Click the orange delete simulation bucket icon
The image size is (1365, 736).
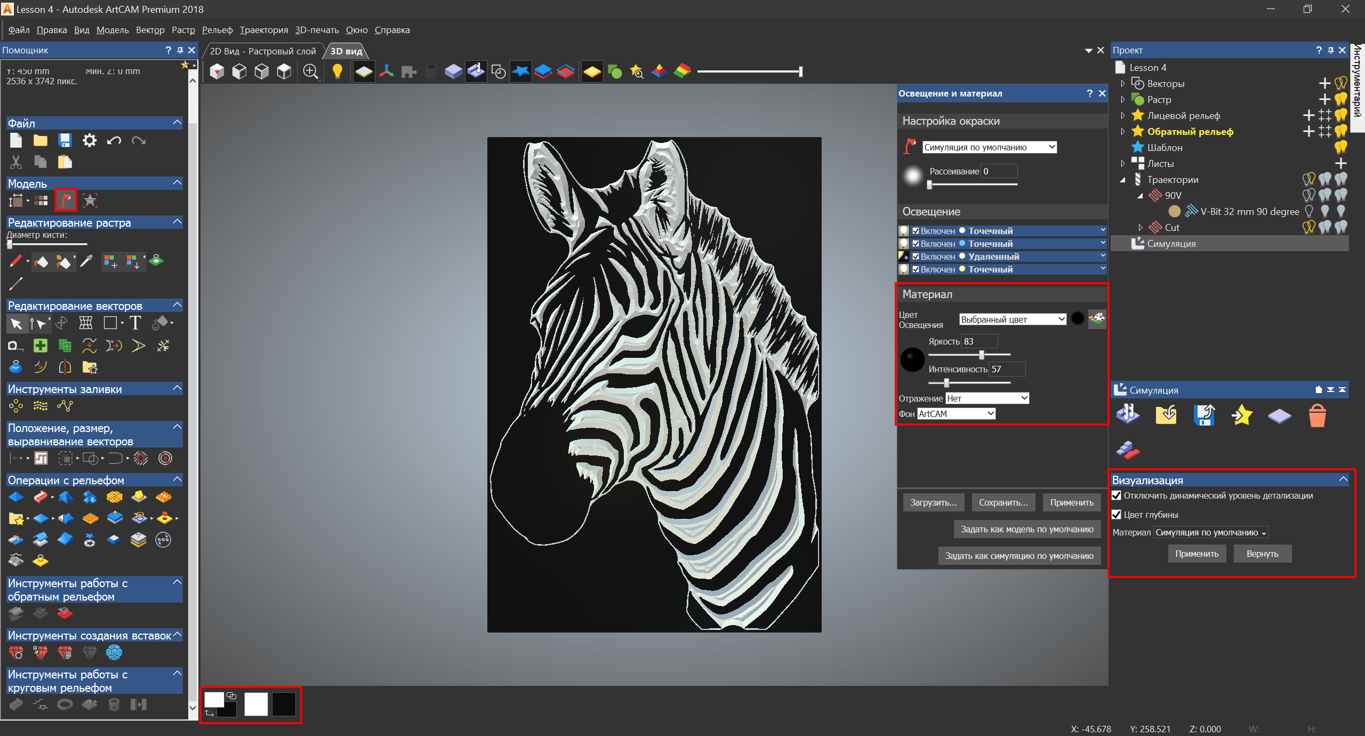(1317, 415)
